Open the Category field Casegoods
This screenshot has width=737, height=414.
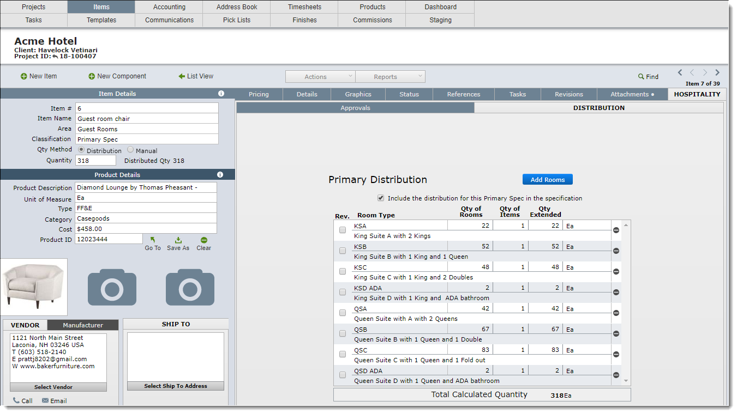[x=146, y=218]
